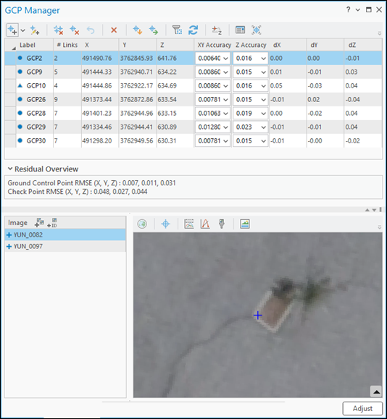Select the GCP30 row label
387x419 pixels.
click(36, 141)
